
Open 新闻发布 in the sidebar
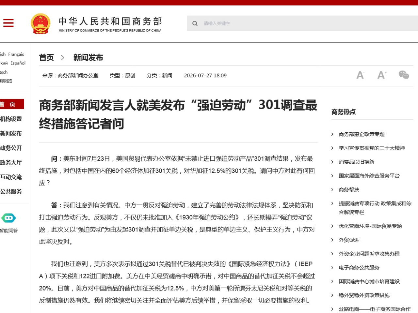pyautogui.click(x=11, y=133)
